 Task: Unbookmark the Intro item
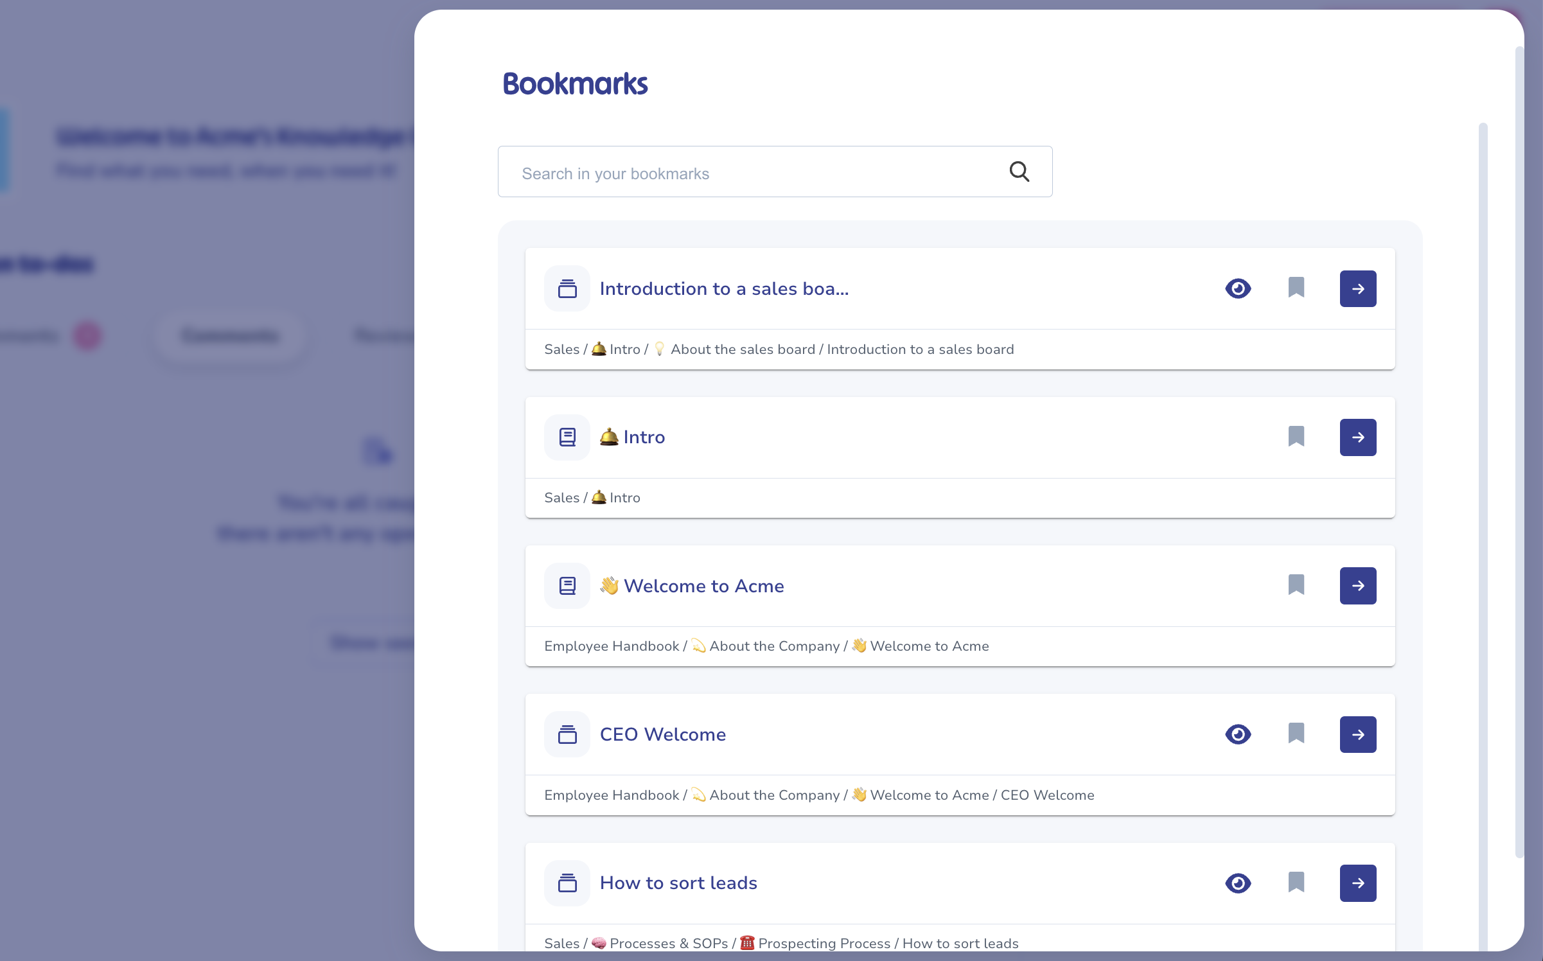[x=1296, y=437]
